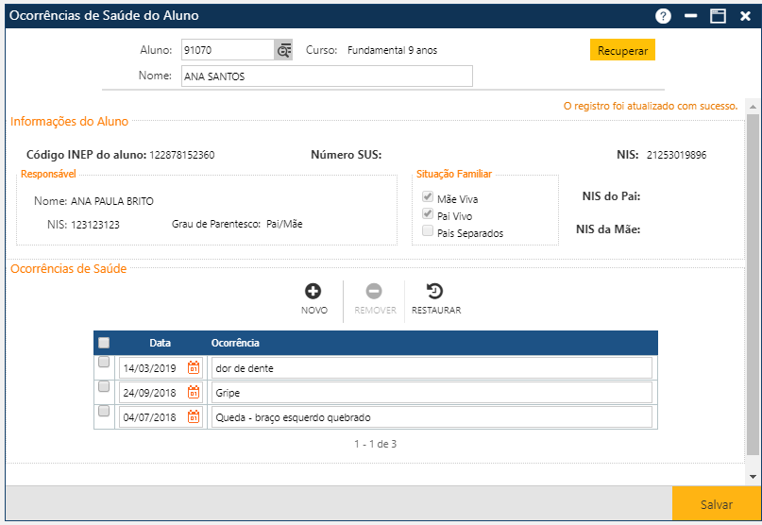Click the vertical scrollbar down arrow
The image size is (762, 525).
[753, 476]
